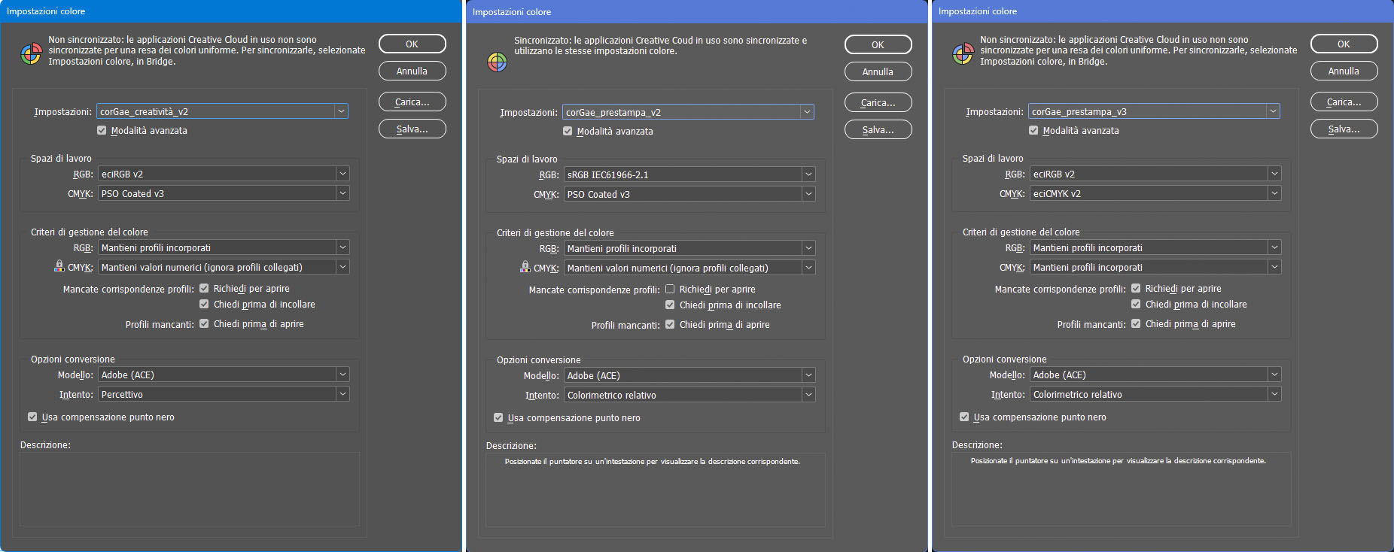Click the CMYK lock icon in corGae_prestampa_v2 dialog
Image resolution: width=1394 pixels, height=552 pixels.
(x=525, y=267)
